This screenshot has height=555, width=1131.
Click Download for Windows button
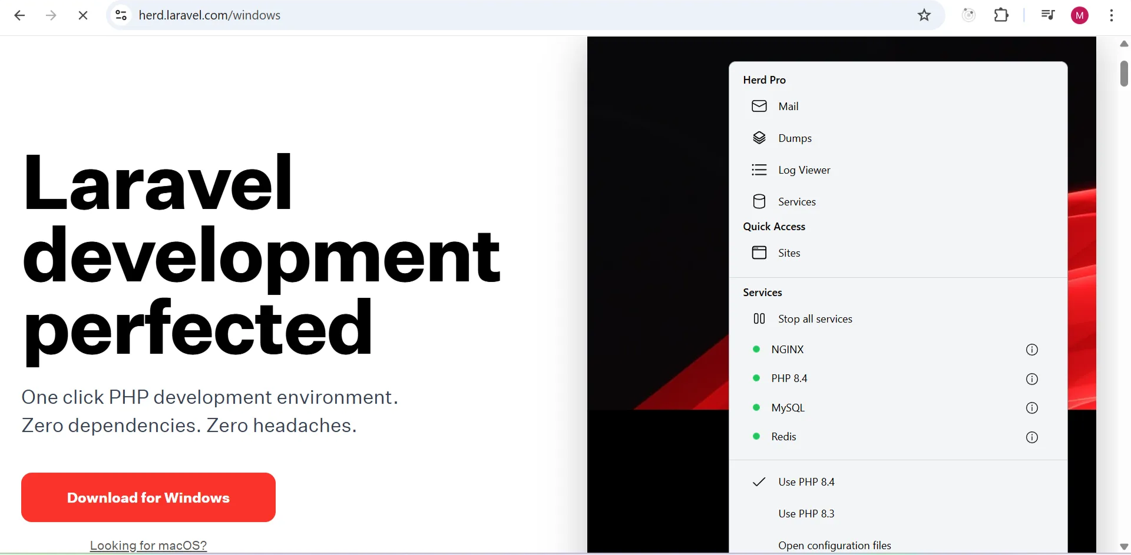(148, 497)
